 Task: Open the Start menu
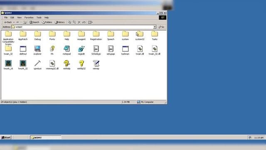[6, 137]
